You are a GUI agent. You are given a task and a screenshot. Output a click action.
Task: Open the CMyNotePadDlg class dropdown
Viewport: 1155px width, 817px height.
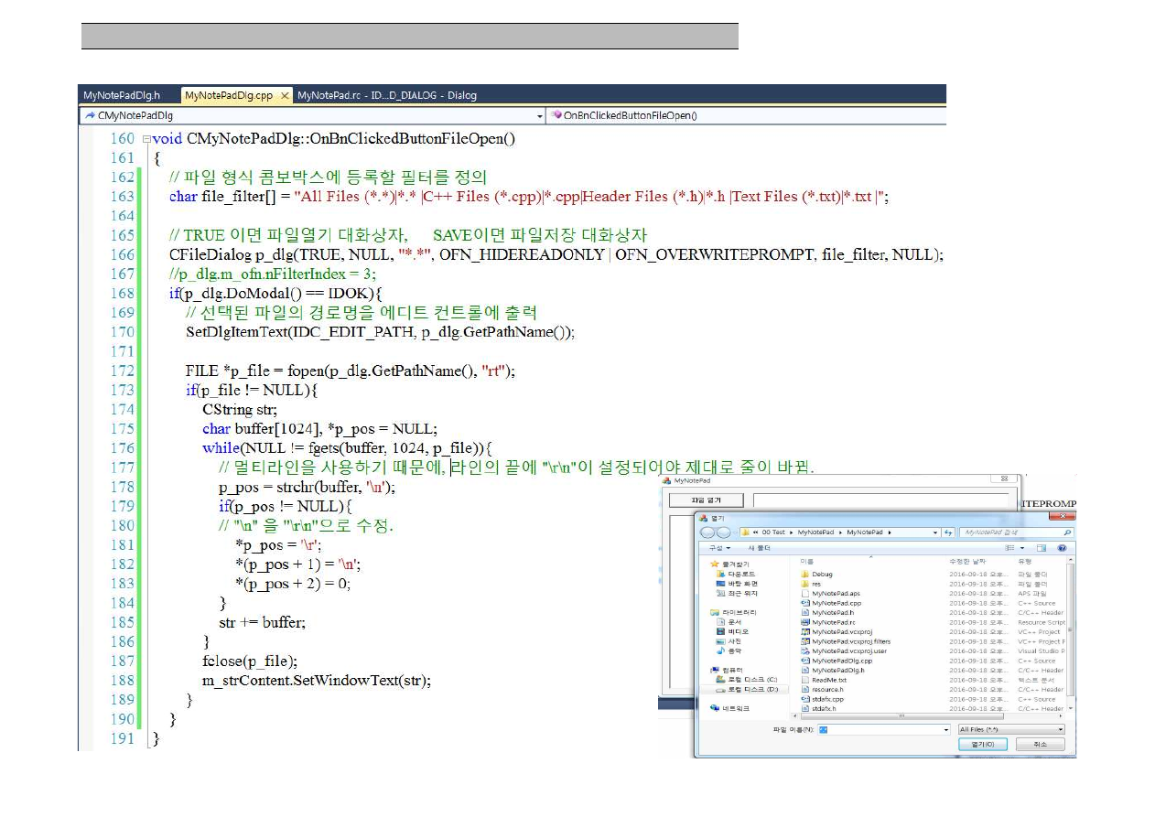click(539, 116)
